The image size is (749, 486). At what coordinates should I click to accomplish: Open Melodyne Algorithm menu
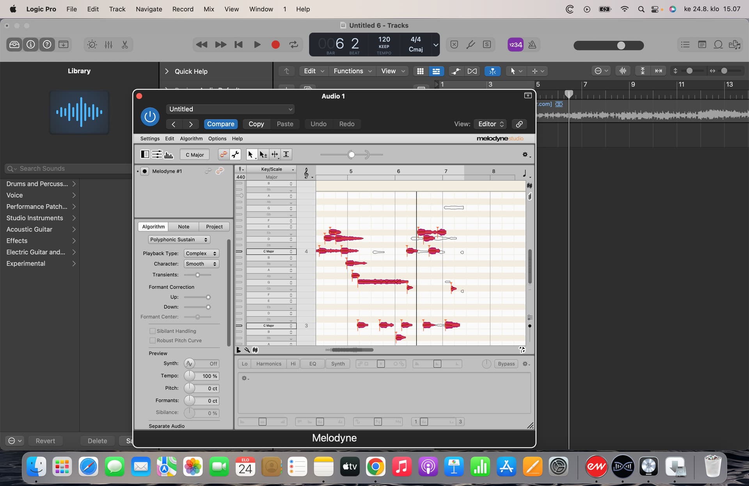click(191, 138)
